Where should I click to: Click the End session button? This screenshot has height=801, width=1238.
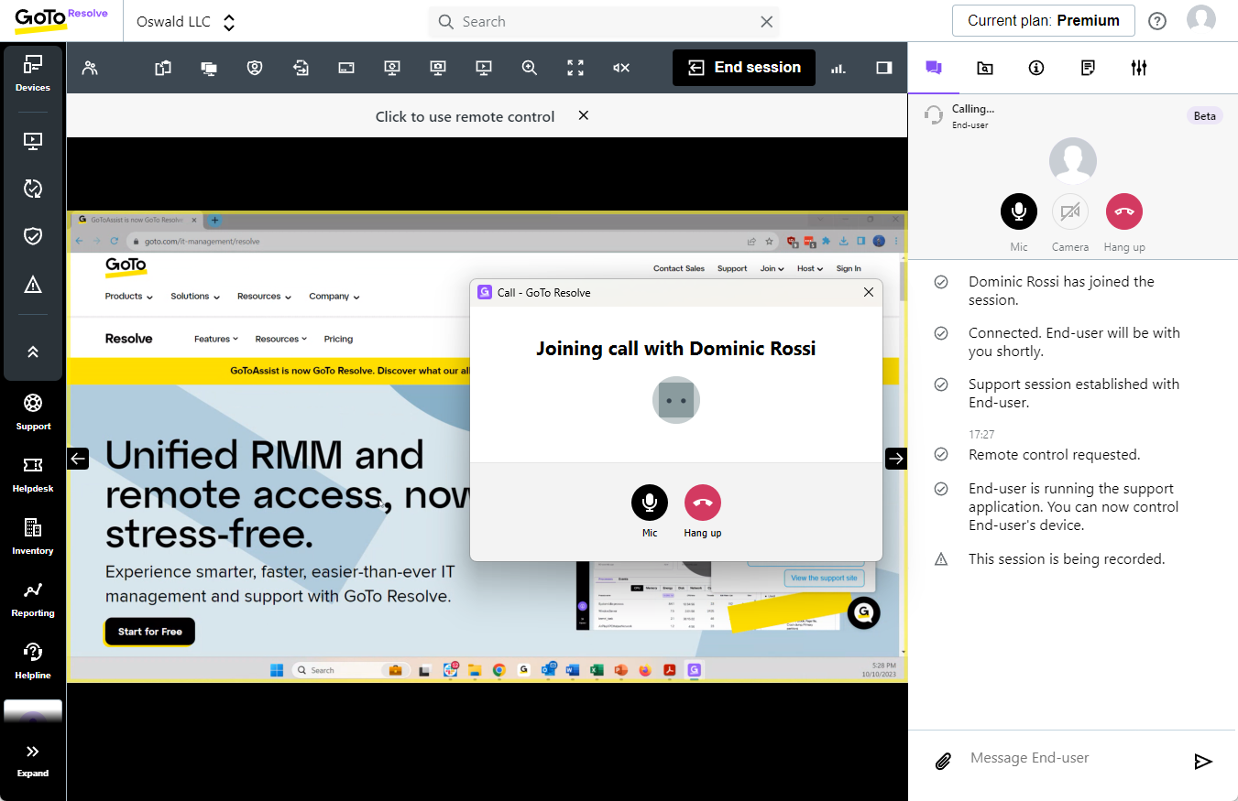[x=744, y=68]
